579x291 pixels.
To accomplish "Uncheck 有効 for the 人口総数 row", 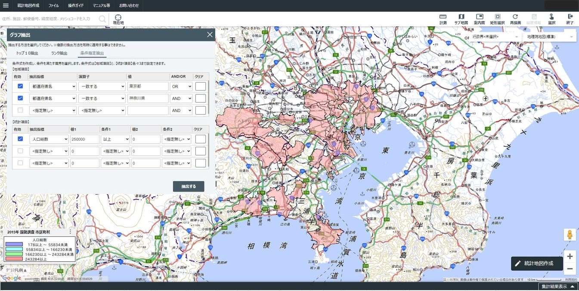I will (x=20, y=139).
